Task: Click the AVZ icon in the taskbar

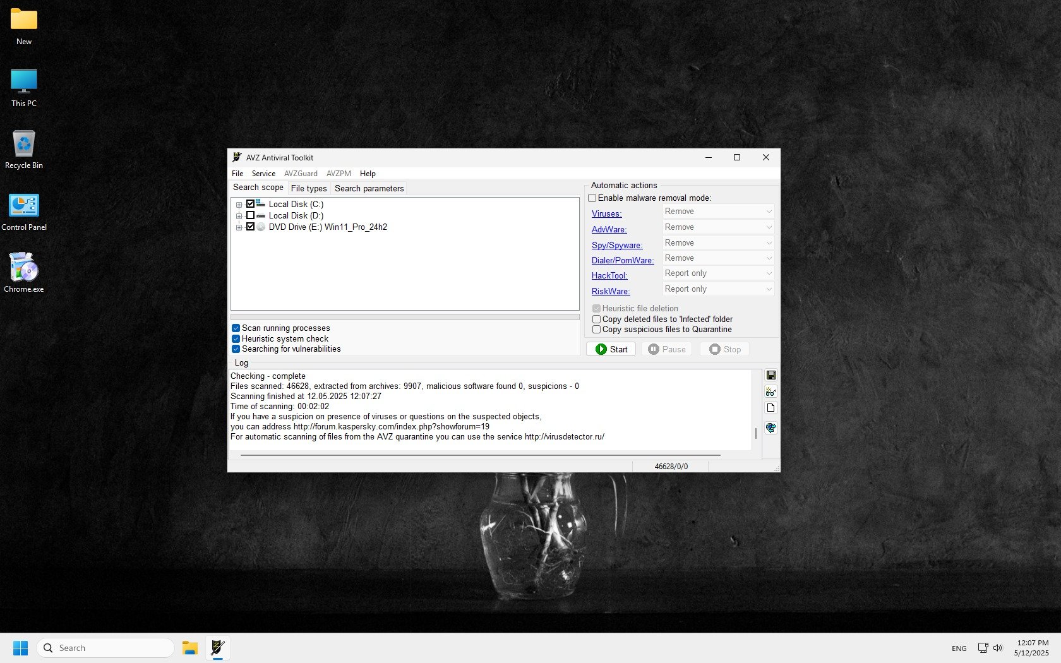Action: coord(218,648)
